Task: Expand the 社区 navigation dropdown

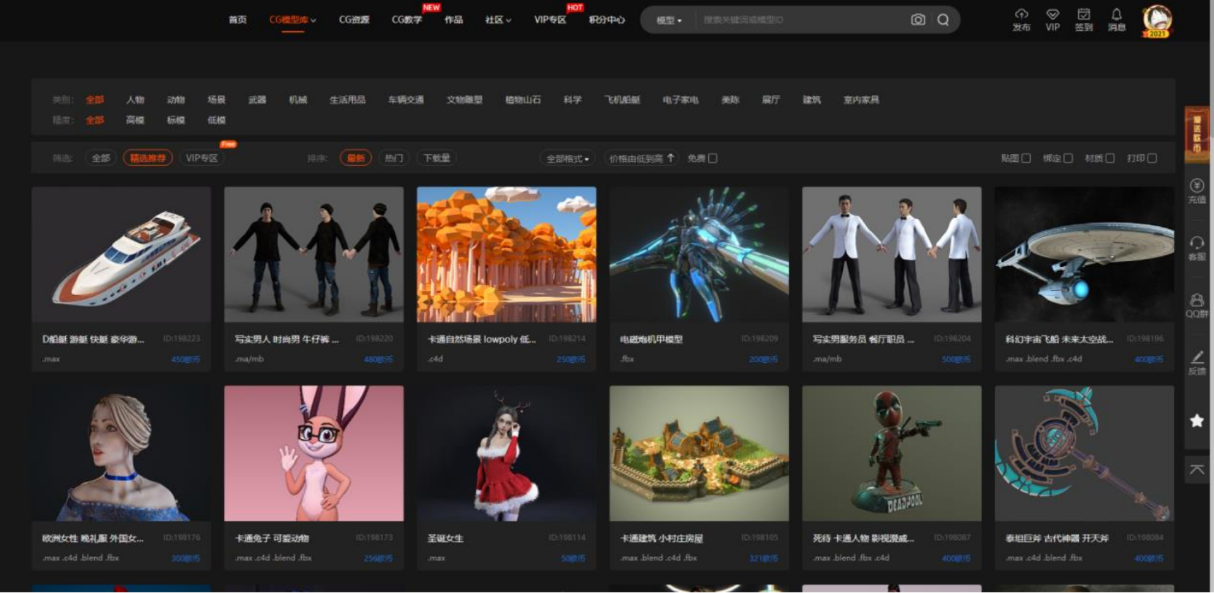Action: tap(498, 20)
